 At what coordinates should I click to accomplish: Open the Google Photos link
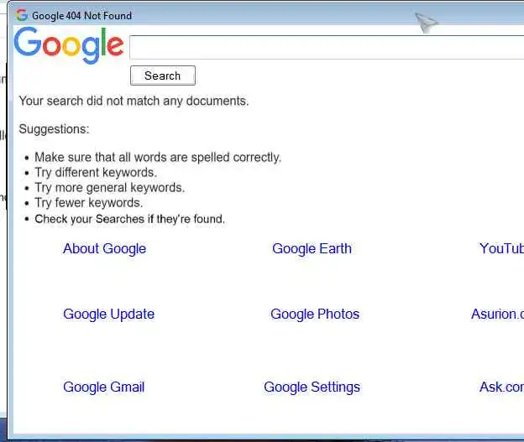click(x=315, y=315)
